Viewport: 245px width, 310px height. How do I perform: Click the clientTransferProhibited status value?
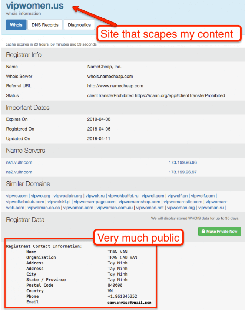pyautogui.click(x=156, y=95)
